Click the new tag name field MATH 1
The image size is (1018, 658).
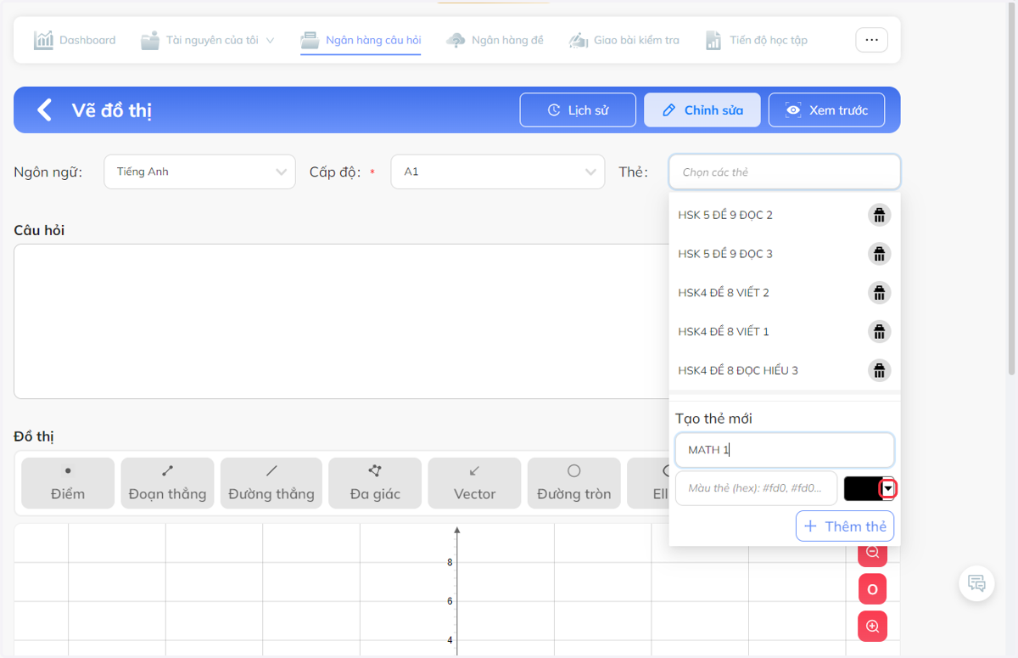[x=785, y=450]
